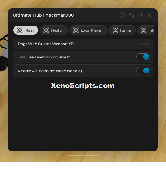Select the Items tab
The image size is (166, 171).
click(122, 30)
